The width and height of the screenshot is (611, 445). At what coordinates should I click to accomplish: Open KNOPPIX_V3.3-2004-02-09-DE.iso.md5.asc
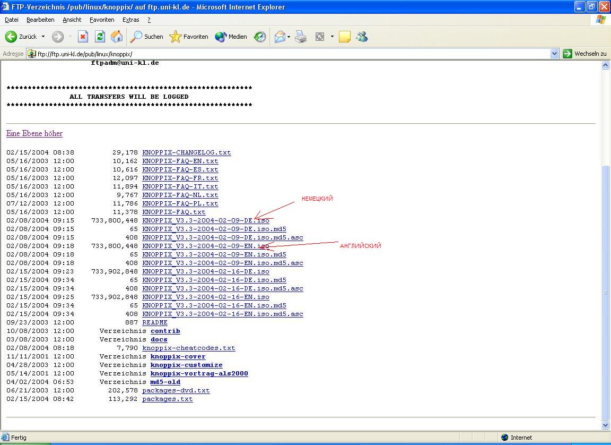[223, 237]
